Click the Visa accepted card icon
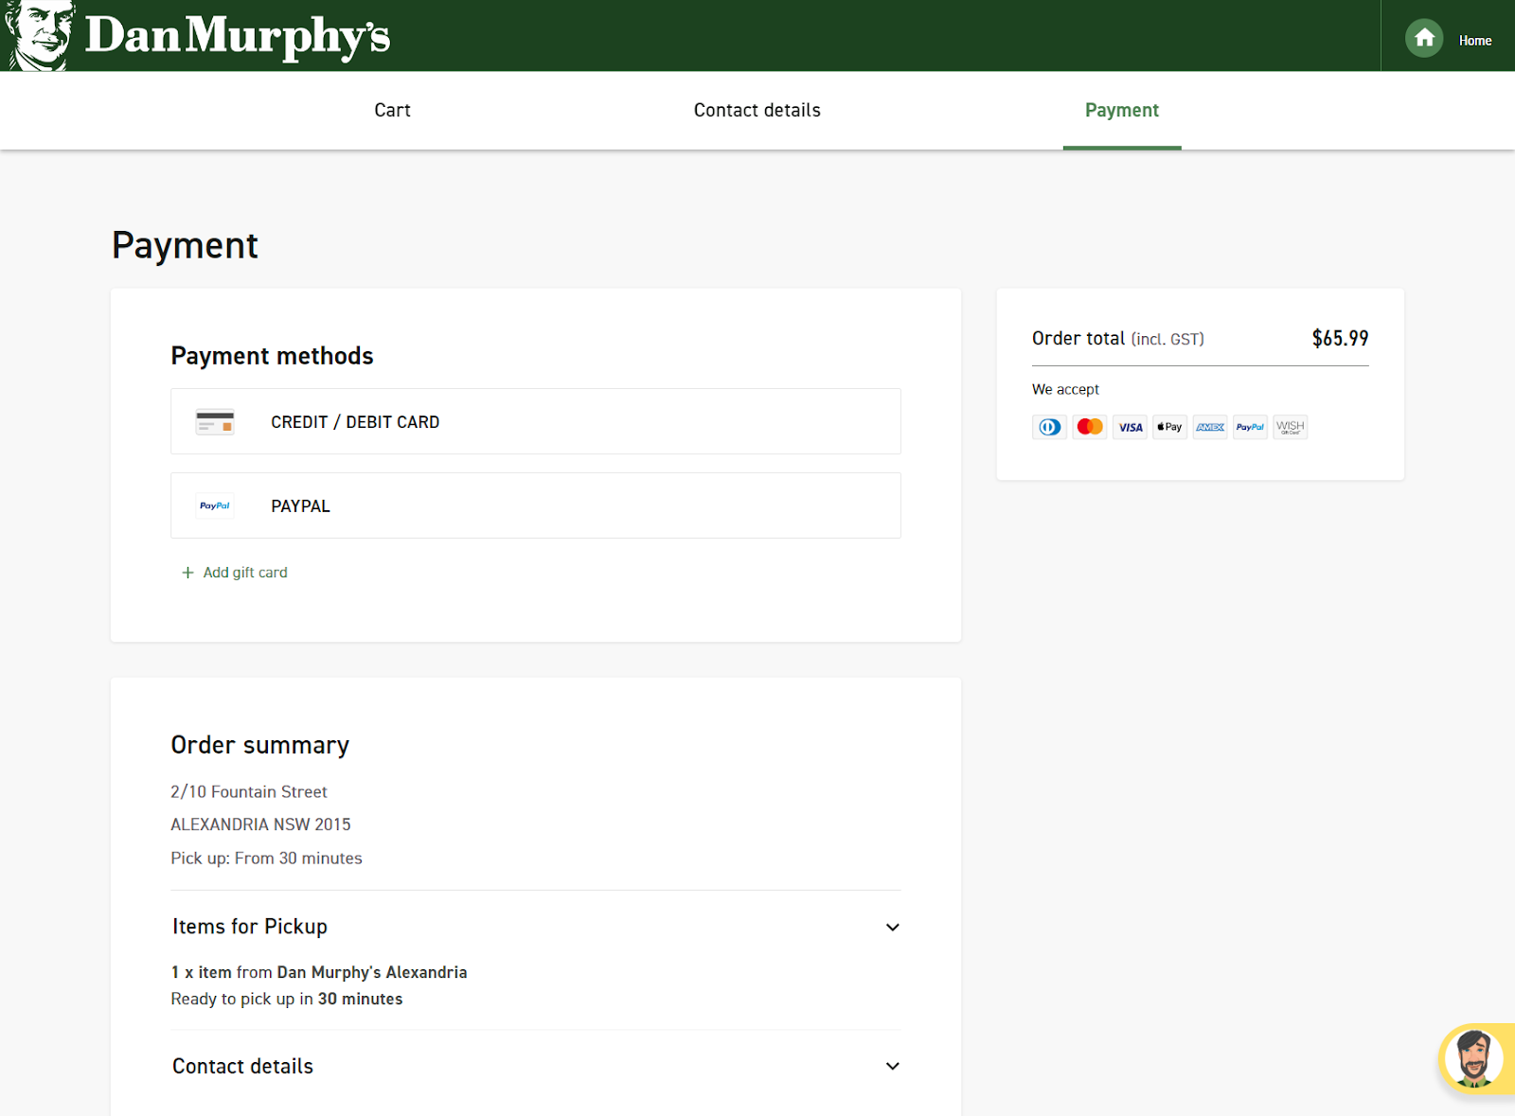 (x=1130, y=427)
